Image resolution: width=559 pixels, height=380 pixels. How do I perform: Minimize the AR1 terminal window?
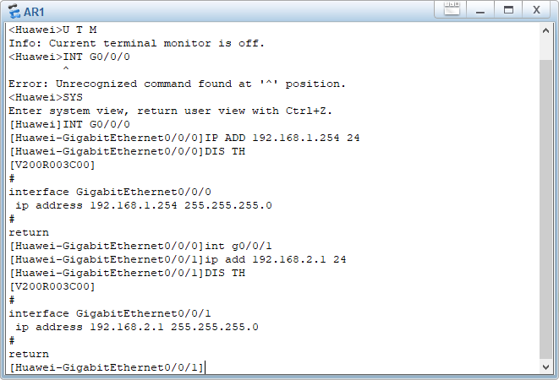(x=480, y=9)
